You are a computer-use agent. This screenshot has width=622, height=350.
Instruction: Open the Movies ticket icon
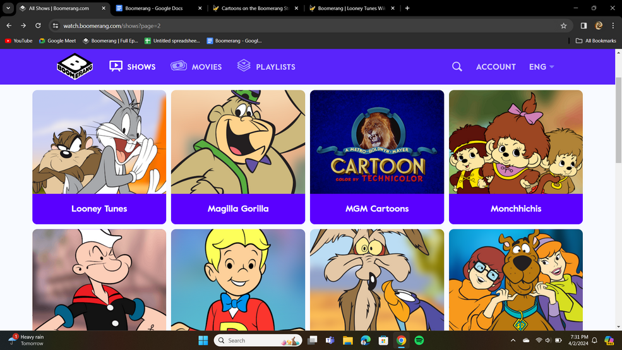[179, 66]
